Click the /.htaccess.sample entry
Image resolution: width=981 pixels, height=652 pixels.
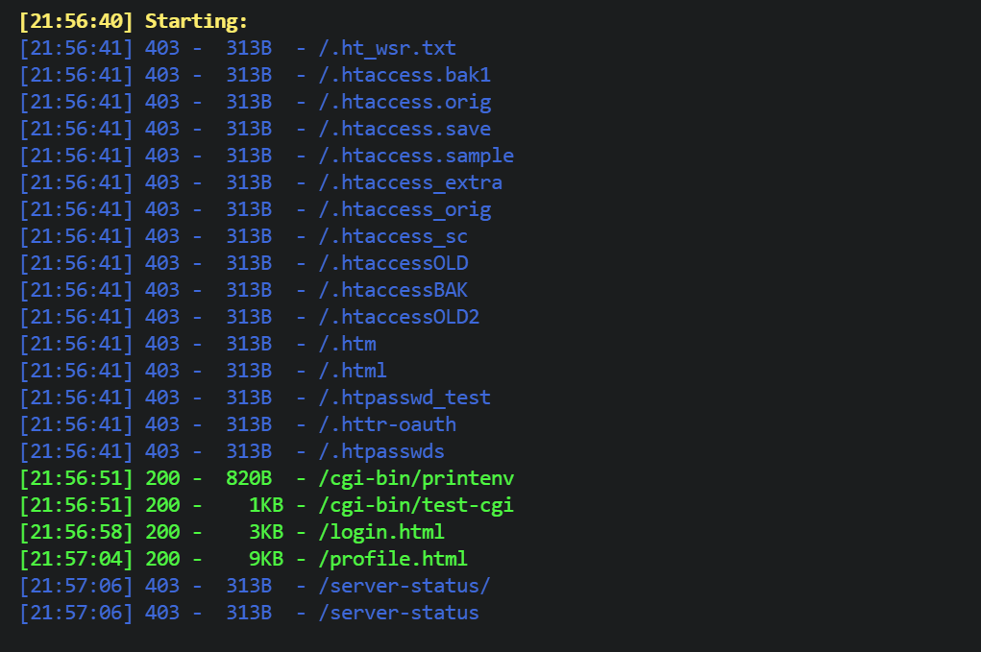[x=416, y=156]
